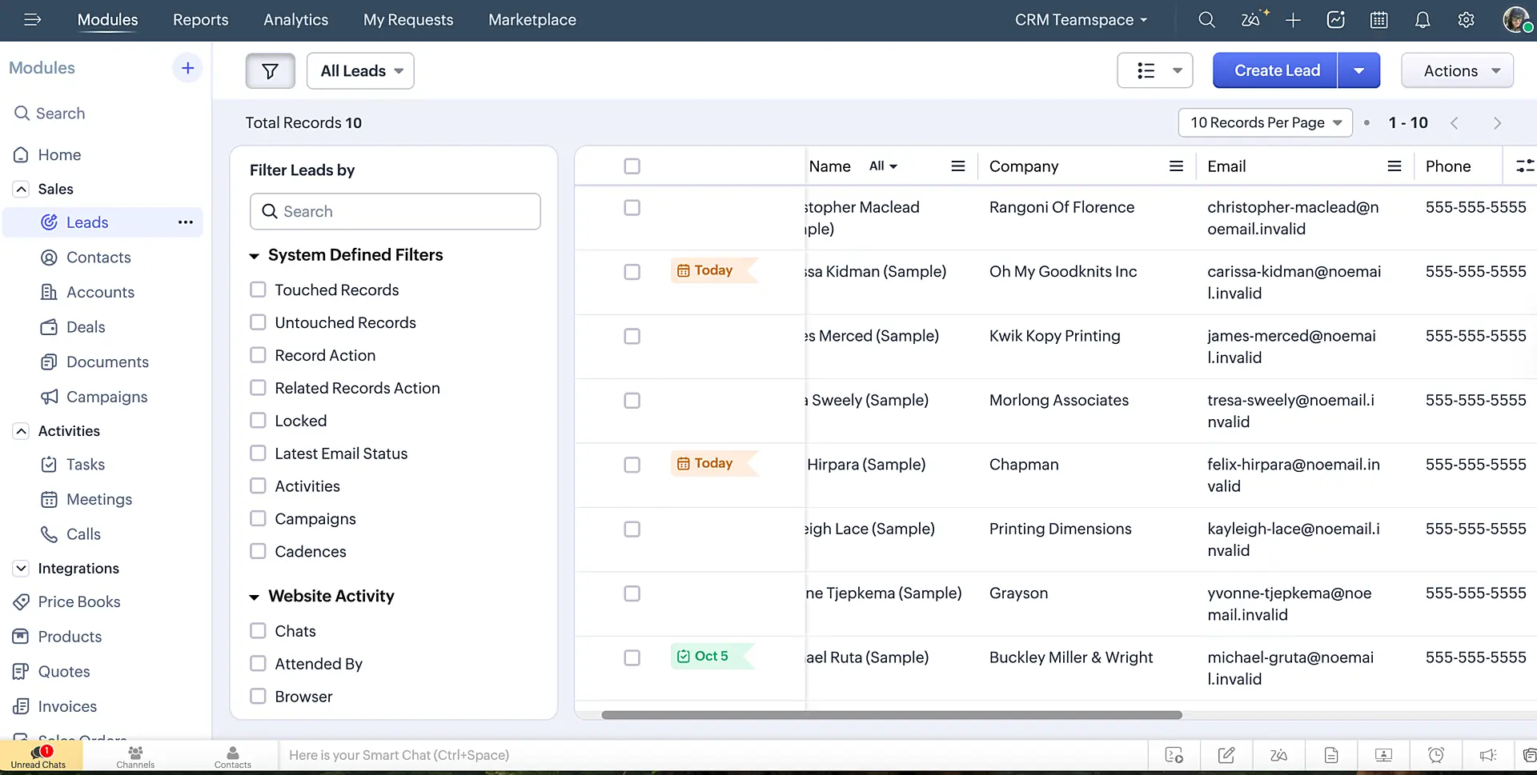This screenshot has height=775, width=1537.
Task: Open the note editor icon in bottom bar
Action: click(1226, 755)
